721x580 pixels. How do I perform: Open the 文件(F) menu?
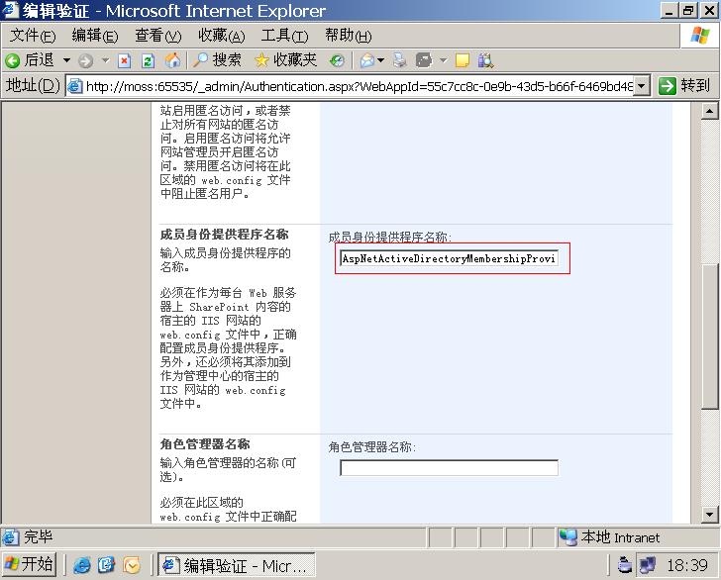point(32,36)
